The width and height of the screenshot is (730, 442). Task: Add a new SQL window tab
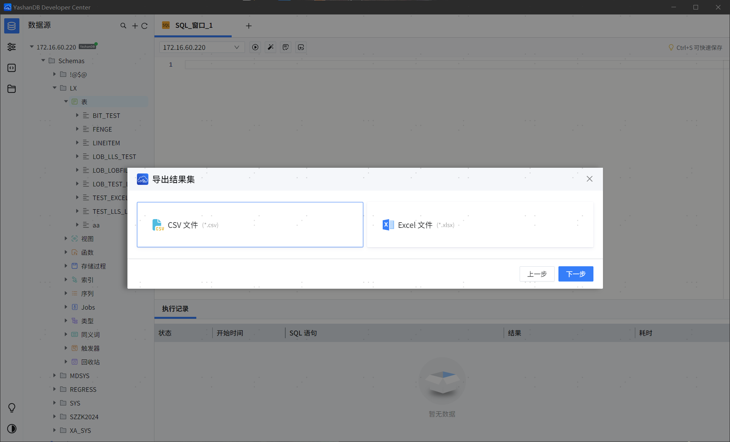coord(249,26)
